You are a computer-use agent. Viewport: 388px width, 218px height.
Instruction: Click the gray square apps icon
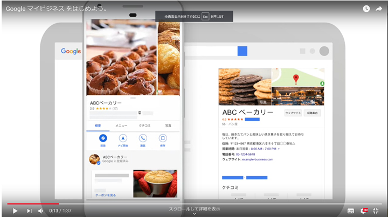tap(302, 51)
